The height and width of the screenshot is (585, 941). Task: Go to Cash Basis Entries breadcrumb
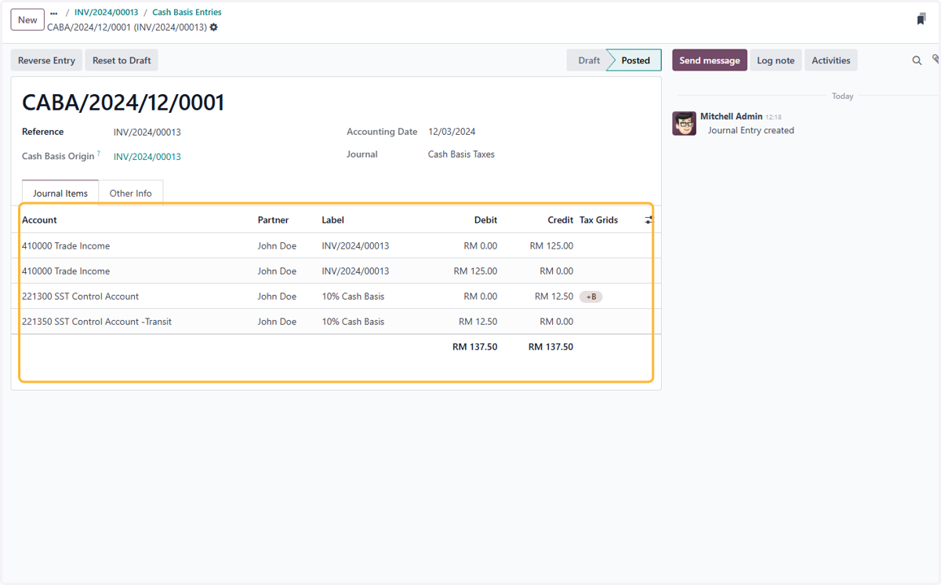187,13
